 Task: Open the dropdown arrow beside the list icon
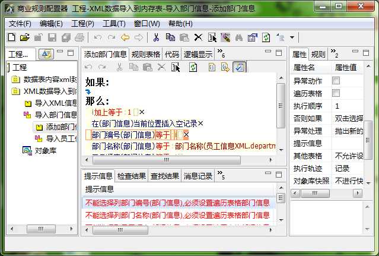[292, 37]
